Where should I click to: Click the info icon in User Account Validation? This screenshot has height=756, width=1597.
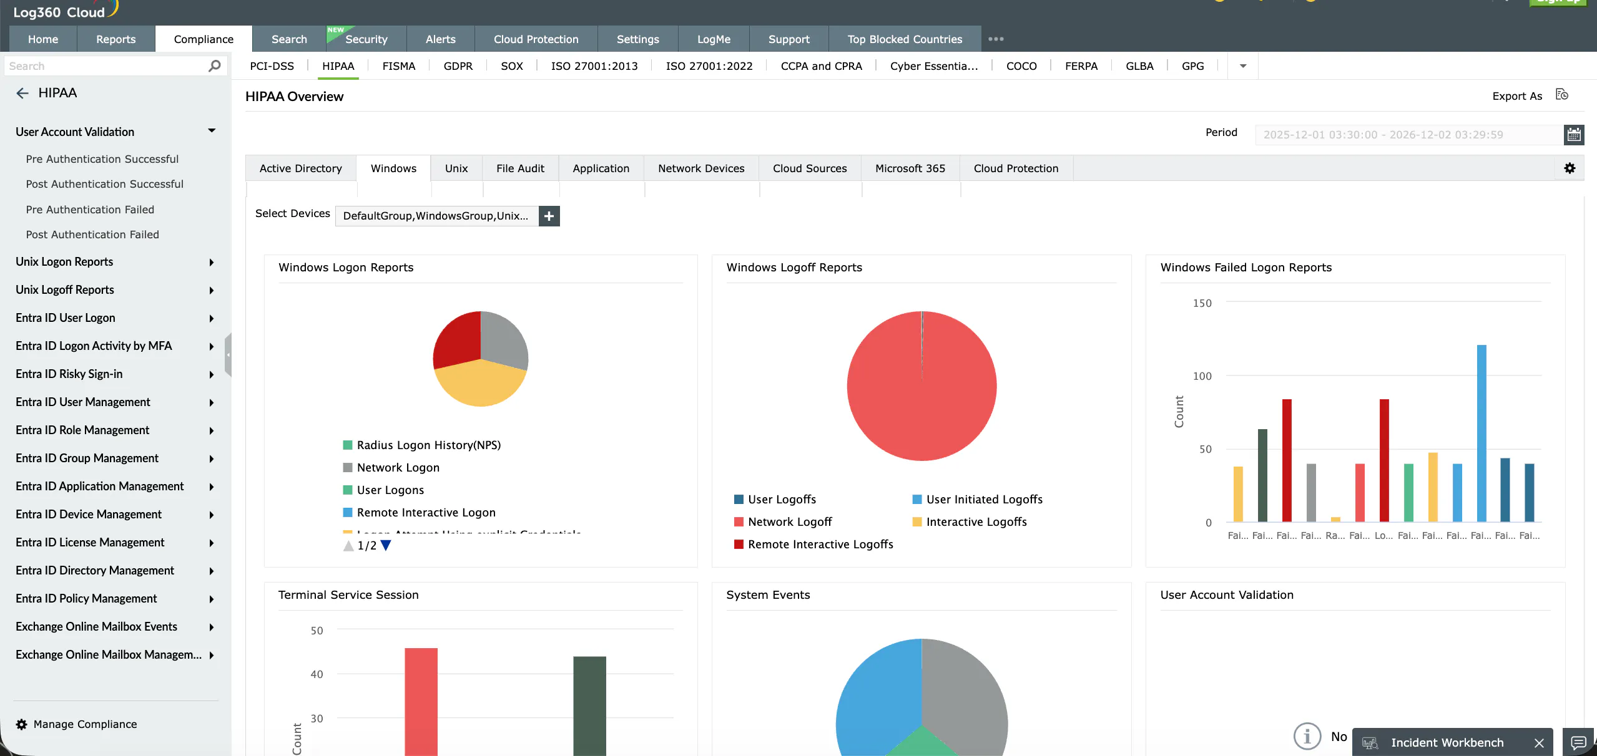click(1307, 736)
